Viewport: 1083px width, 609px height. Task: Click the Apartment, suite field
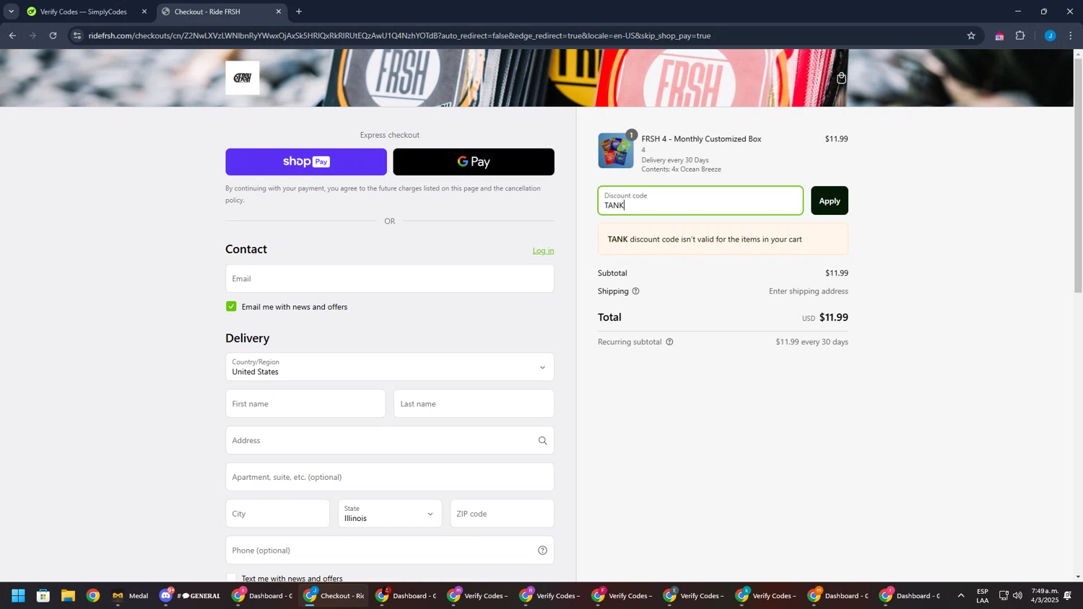pos(390,478)
